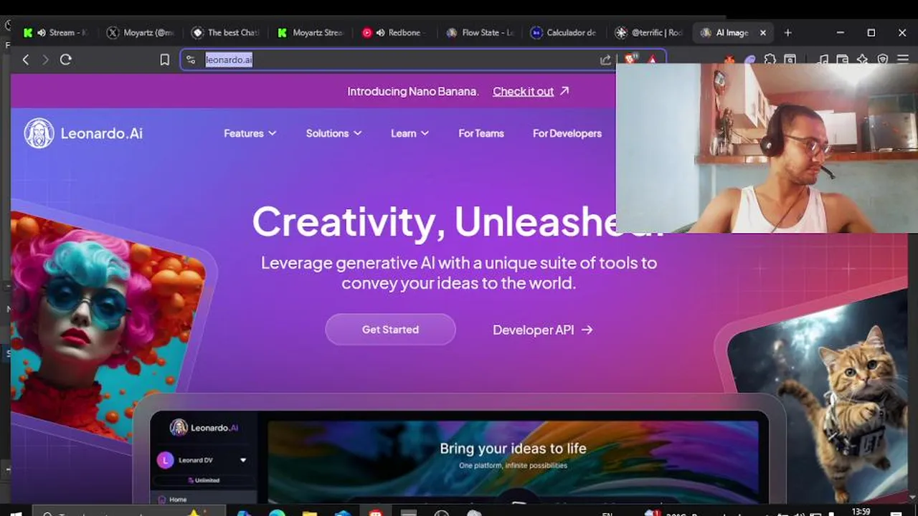Click the Check it out link
918x516 pixels.
pyautogui.click(x=523, y=91)
